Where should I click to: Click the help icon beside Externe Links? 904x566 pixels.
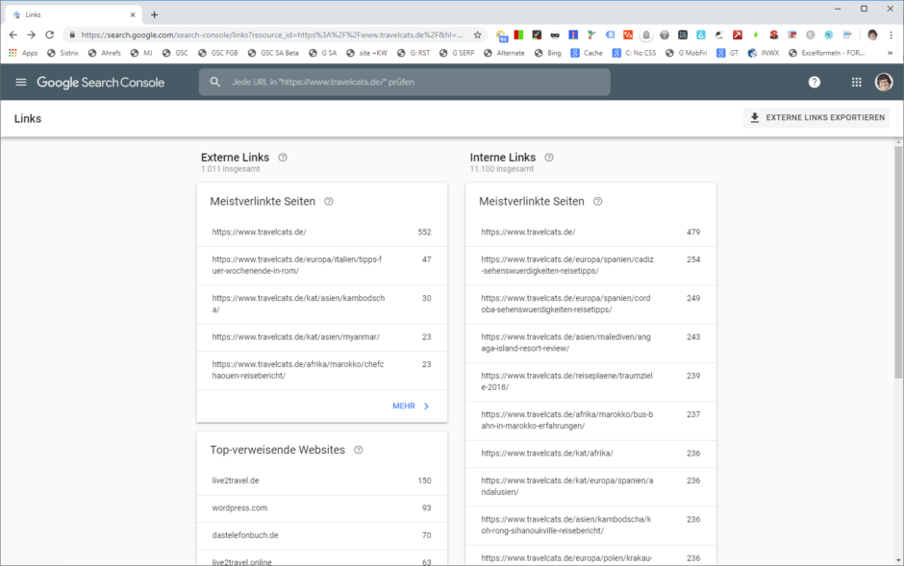click(283, 158)
